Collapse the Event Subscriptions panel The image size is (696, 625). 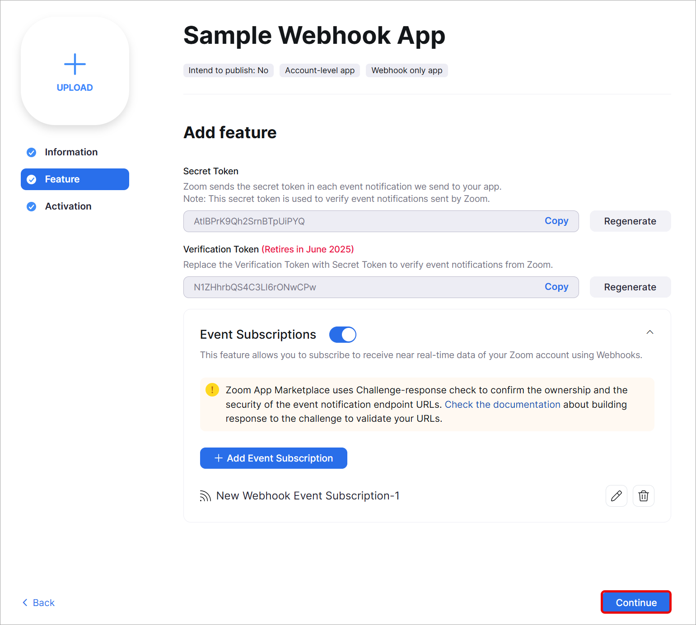pyautogui.click(x=649, y=332)
